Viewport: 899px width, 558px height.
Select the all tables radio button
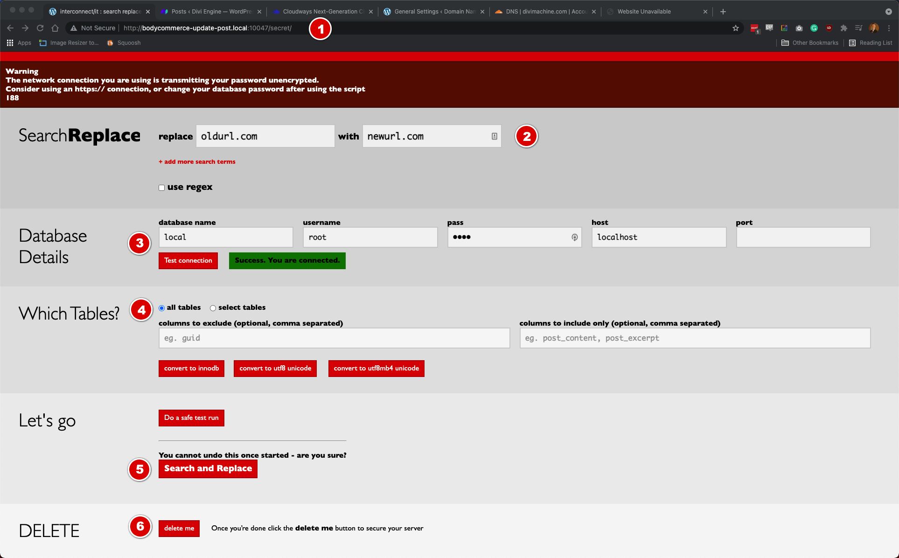click(162, 307)
